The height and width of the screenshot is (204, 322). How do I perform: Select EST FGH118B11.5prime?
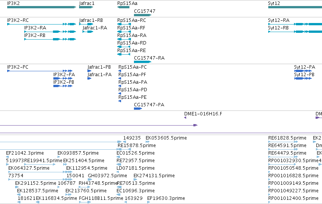[x=85, y=202]
